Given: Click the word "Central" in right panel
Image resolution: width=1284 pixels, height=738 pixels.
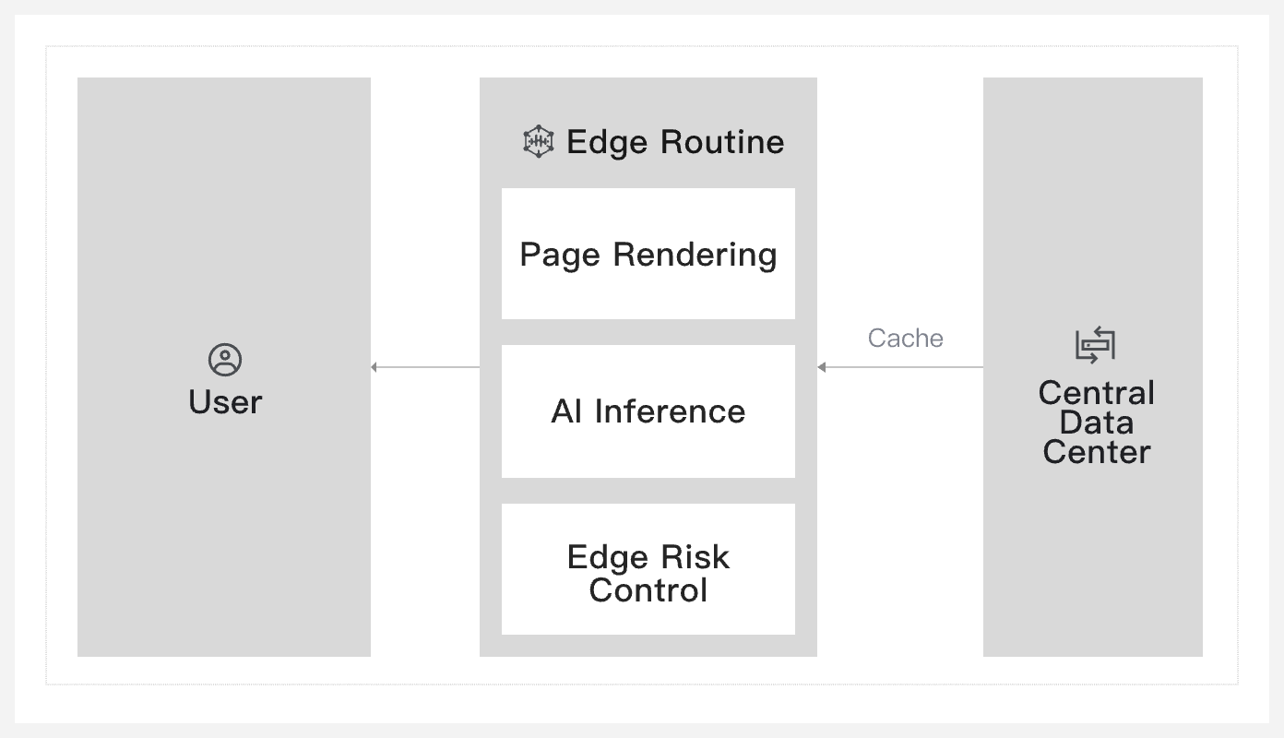Looking at the screenshot, I should (1096, 393).
